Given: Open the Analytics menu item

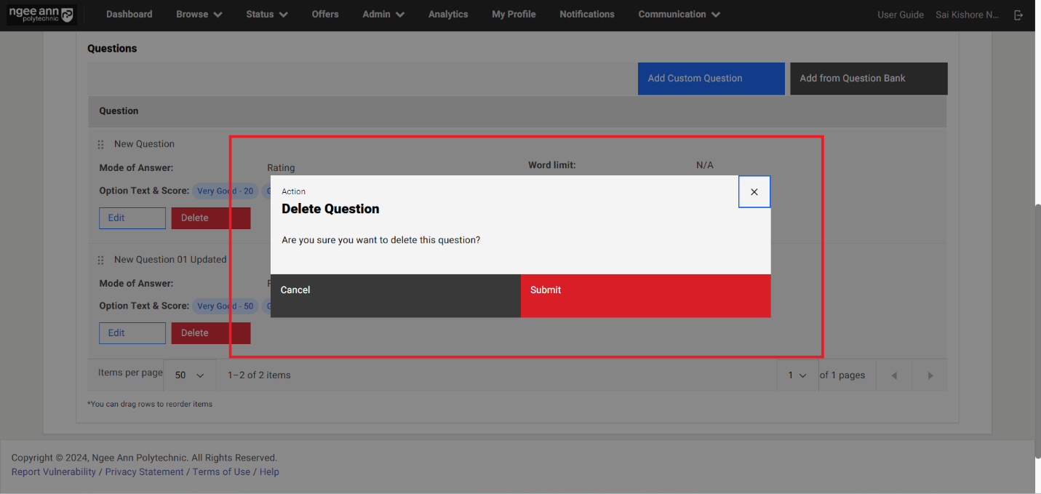Looking at the screenshot, I should (448, 15).
